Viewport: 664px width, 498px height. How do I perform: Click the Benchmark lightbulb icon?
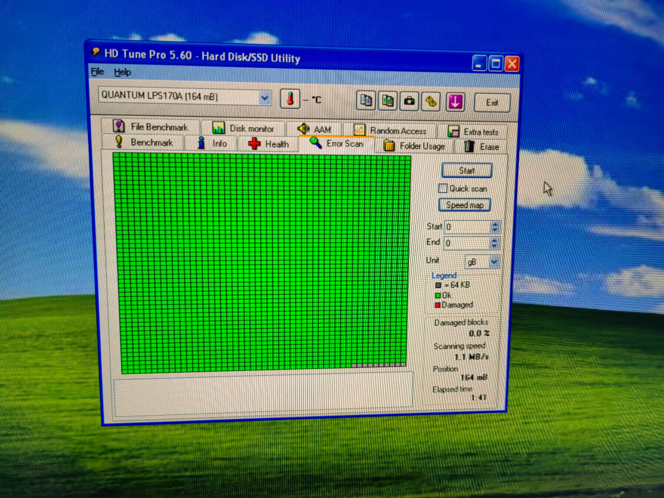119,141
